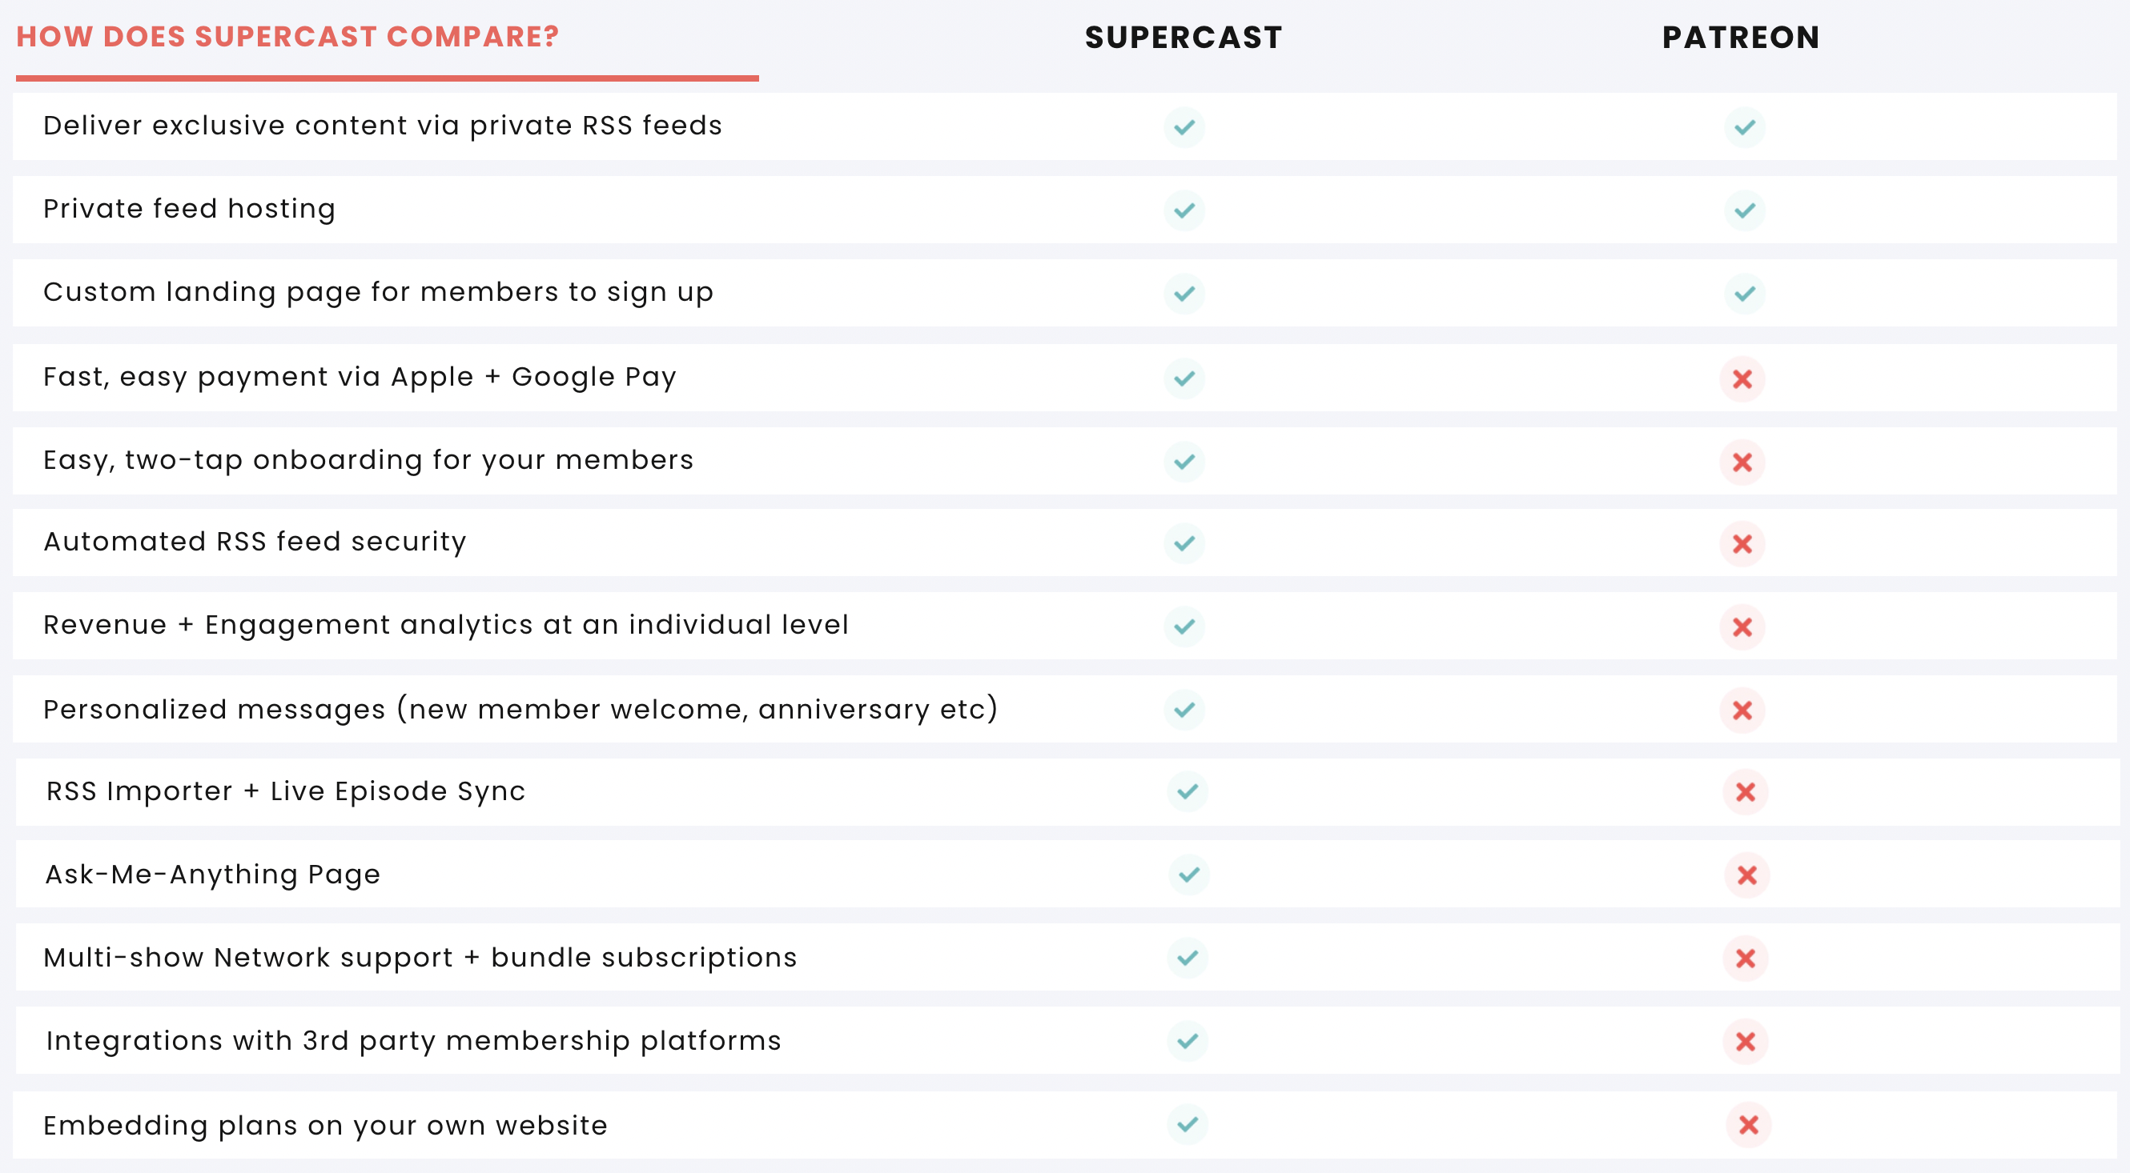Viewport: 2130px width, 1173px height.
Task: Click Patreon red X for Apple + Google Pay
Action: (x=1742, y=379)
